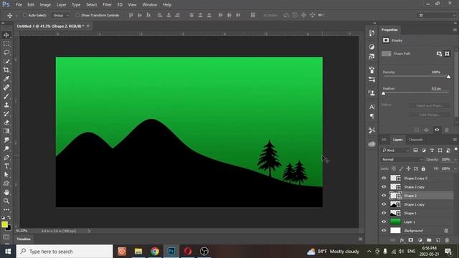Open File Explorer from the taskbar

click(138, 252)
